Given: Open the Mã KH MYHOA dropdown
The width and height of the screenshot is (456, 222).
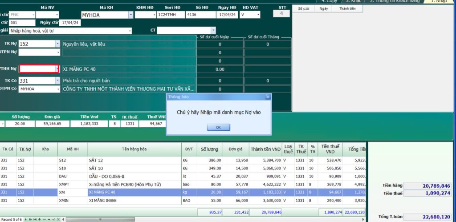Looking at the screenshot, I should tap(130, 15).
